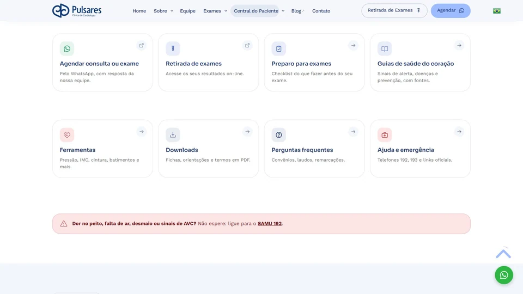523x294 pixels.
Task: Expand the Sobre dropdown menu
Action: 163,11
